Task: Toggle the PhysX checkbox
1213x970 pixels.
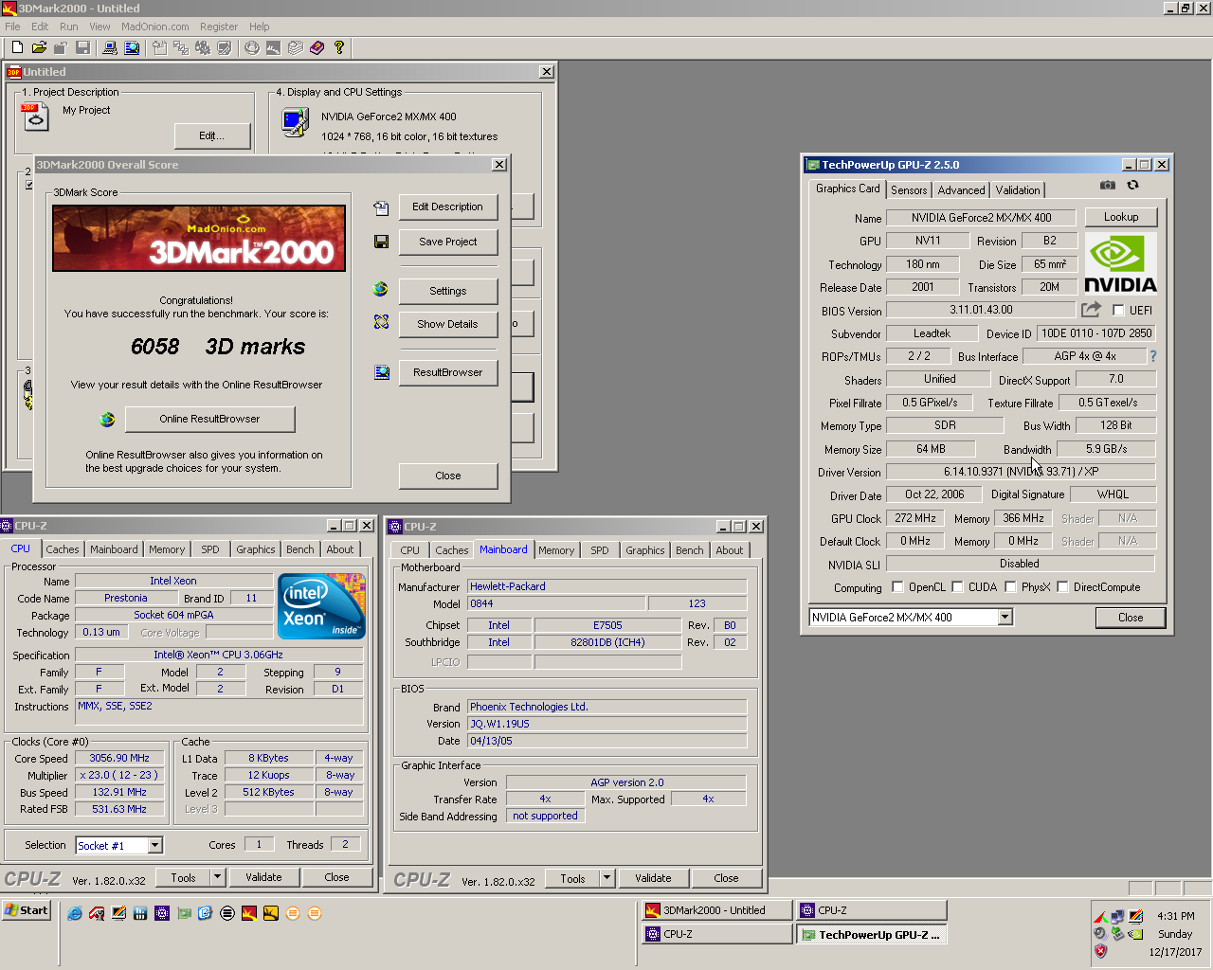Action: click(1010, 587)
